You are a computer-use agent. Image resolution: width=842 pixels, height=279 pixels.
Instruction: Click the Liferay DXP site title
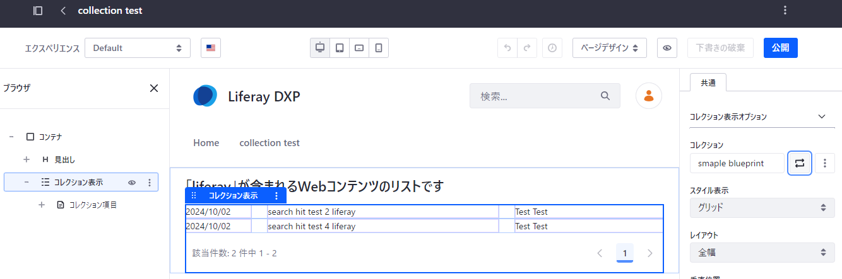(x=264, y=96)
